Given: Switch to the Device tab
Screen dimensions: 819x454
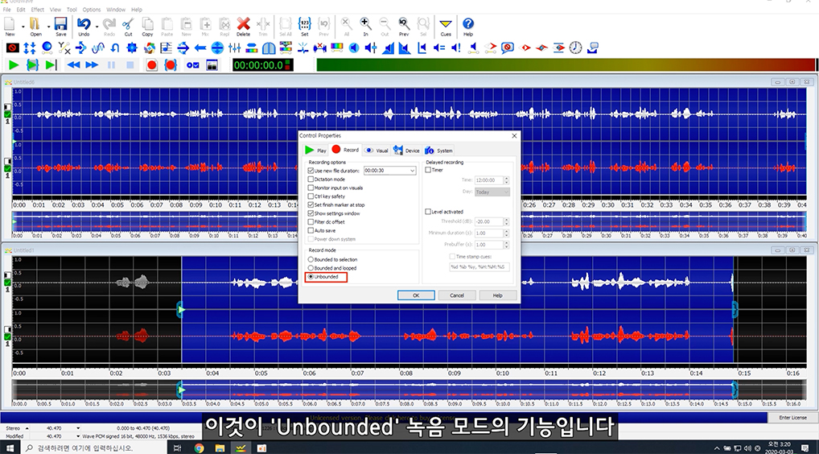Looking at the screenshot, I should tap(406, 151).
